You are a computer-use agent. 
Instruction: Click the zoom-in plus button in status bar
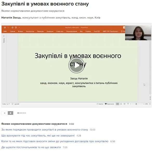tap(144, 104)
